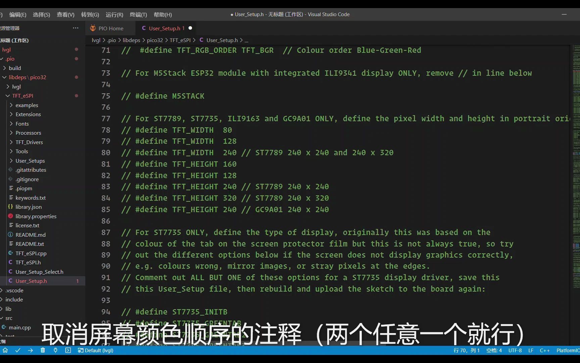Click pico32 breadcrumb segment
Screen dimensions: 580x363
coord(155,40)
